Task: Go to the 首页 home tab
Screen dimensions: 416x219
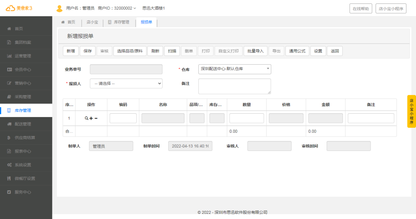Action: [x=68, y=22]
